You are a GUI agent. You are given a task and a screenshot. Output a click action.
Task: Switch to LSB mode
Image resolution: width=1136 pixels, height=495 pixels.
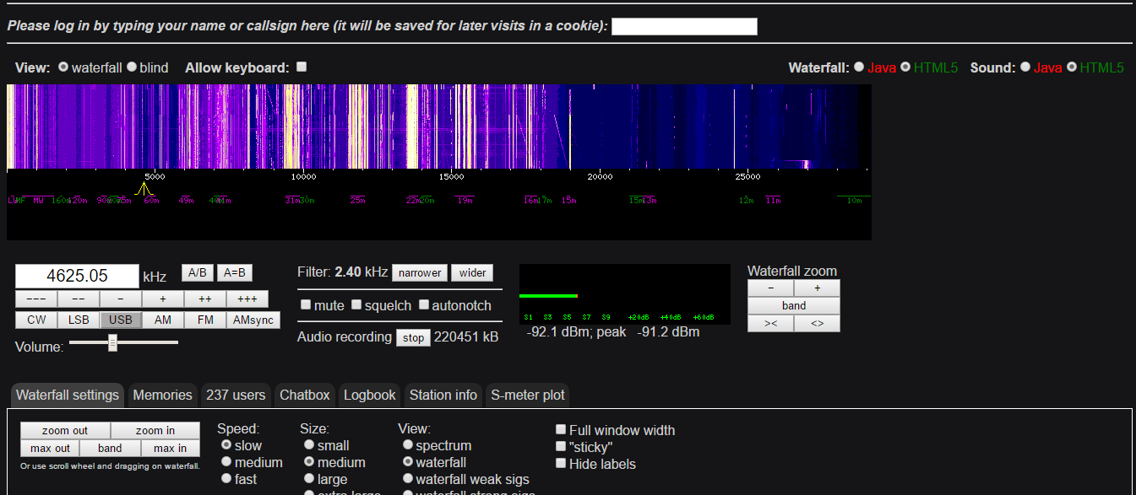tap(79, 320)
